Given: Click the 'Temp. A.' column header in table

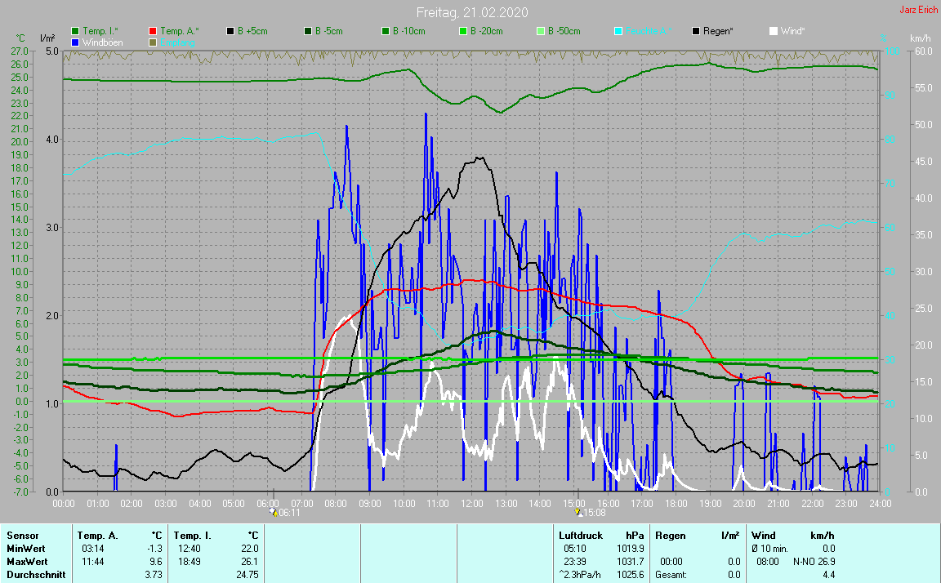Looking at the screenshot, I should point(97,536).
